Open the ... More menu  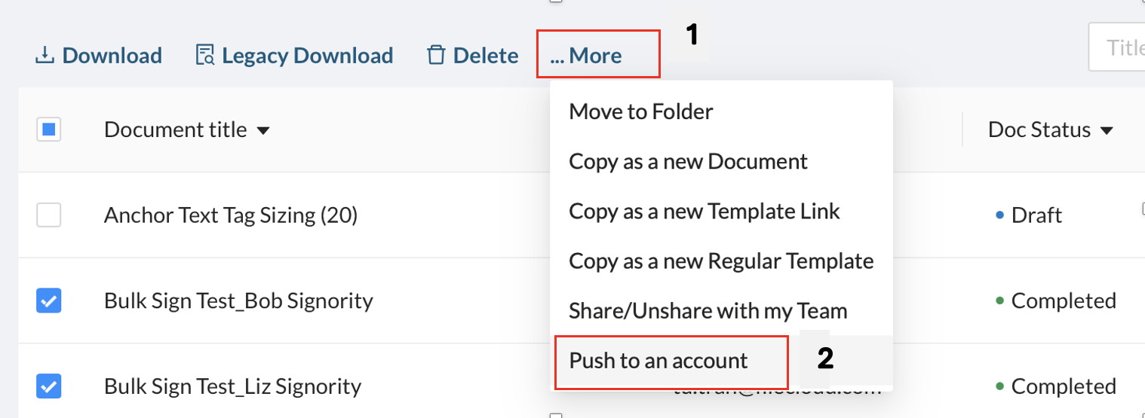coord(586,56)
